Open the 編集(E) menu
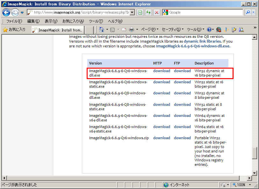This screenshot has width=259, height=189. pyautogui.click(x=33, y=21)
